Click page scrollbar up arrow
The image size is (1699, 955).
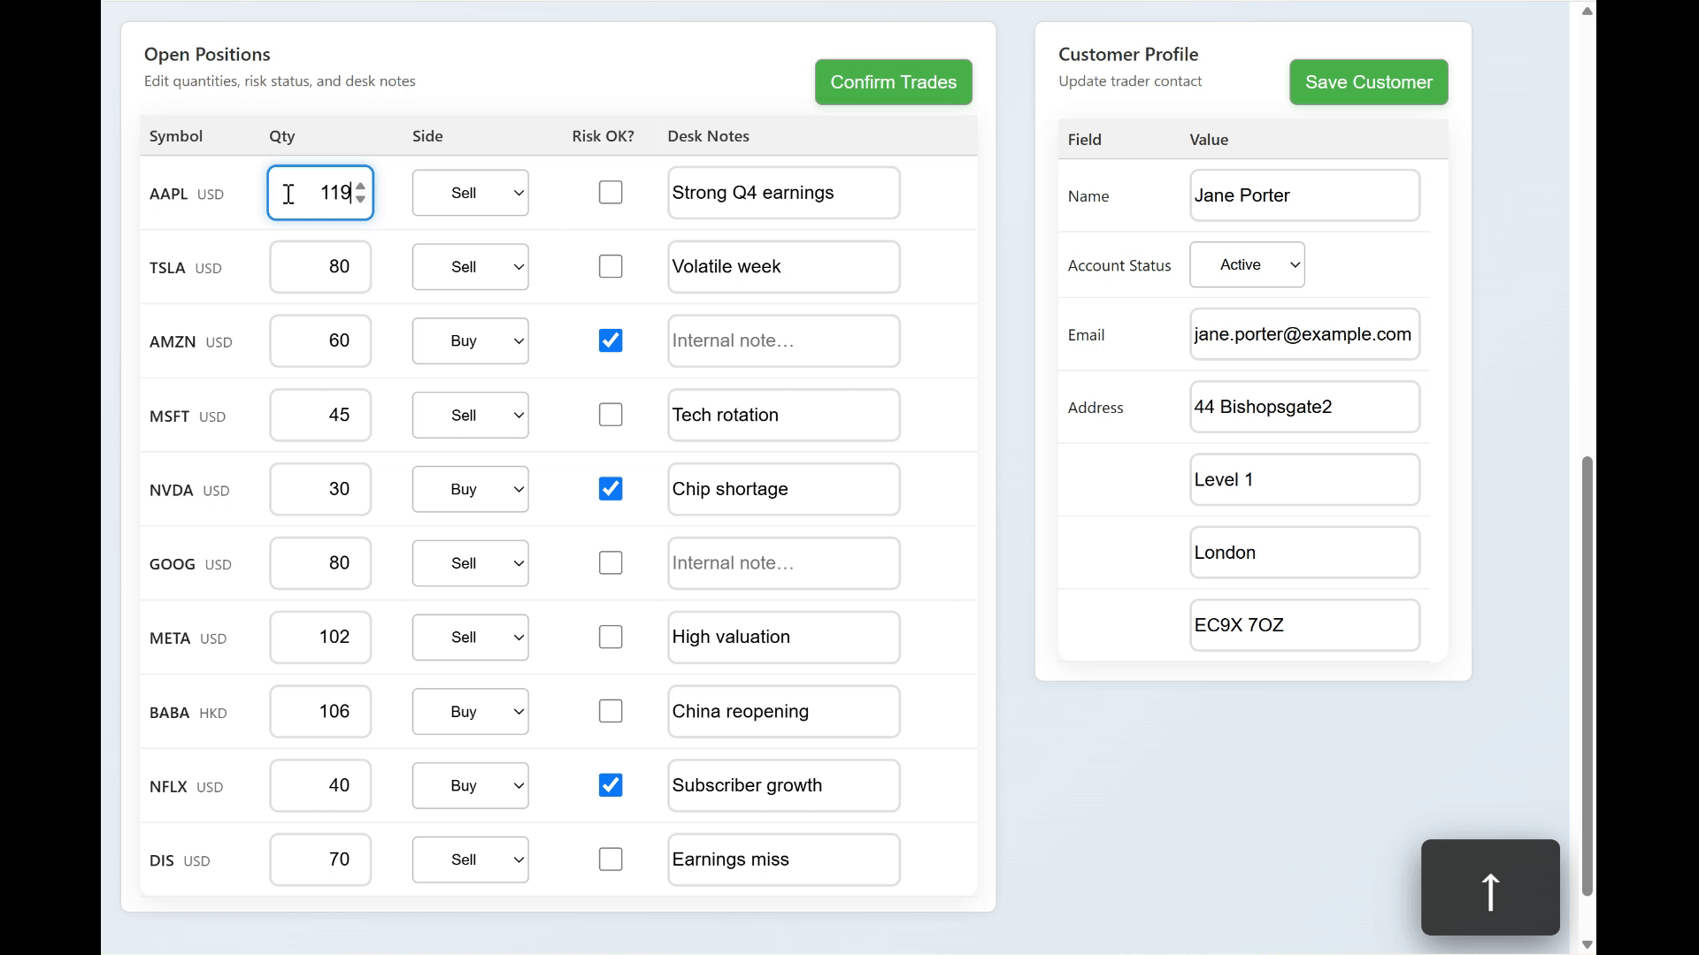pos(1587,11)
